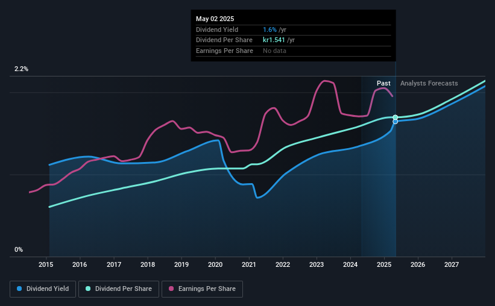Click the 2016 x-axis label
The image size is (495, 306).
80,264
